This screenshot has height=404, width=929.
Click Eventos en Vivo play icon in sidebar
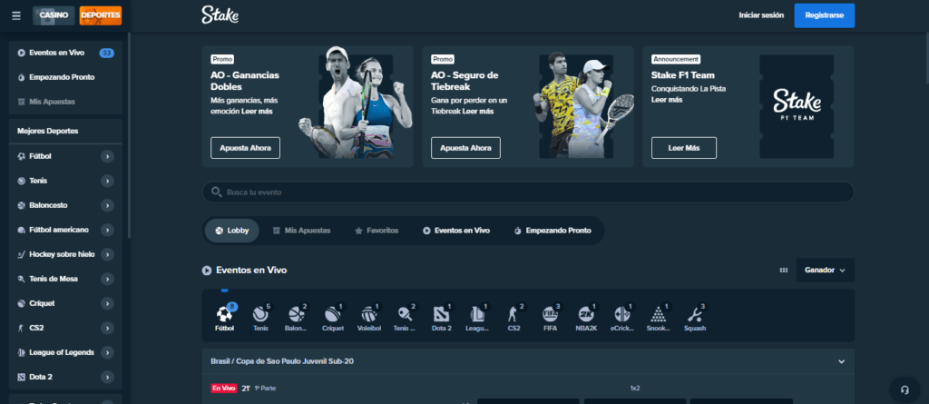pyautogui.click(x=22, y=53)
